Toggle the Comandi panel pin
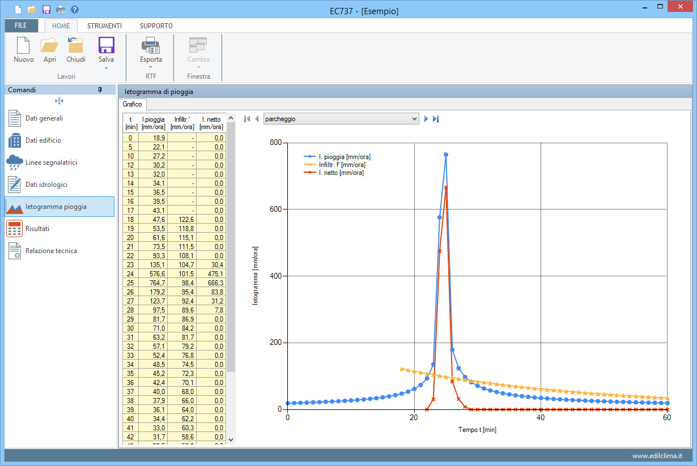The height and width of the screenshot is (466, 697). pos(100,90)
